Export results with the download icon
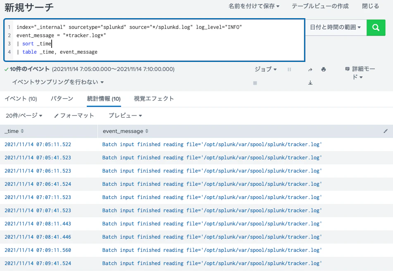Screen dimensions: 393x275 click(310, 83)
